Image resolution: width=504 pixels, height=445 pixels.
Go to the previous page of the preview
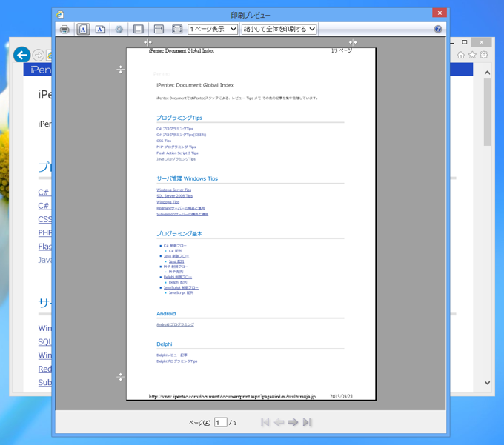click(279, 422)
